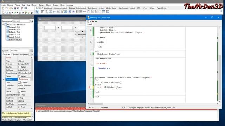Click the Step Over debug icon
The image size is (225, 126).
pos(29,13)
